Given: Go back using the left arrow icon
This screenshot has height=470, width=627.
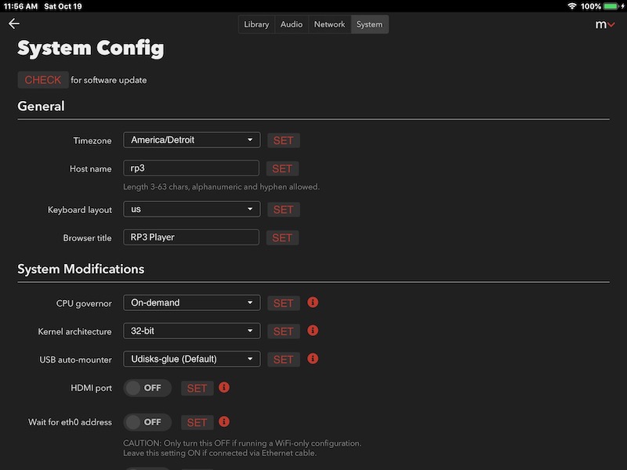Looking at the screenshot, I should (x=14, y=24).
